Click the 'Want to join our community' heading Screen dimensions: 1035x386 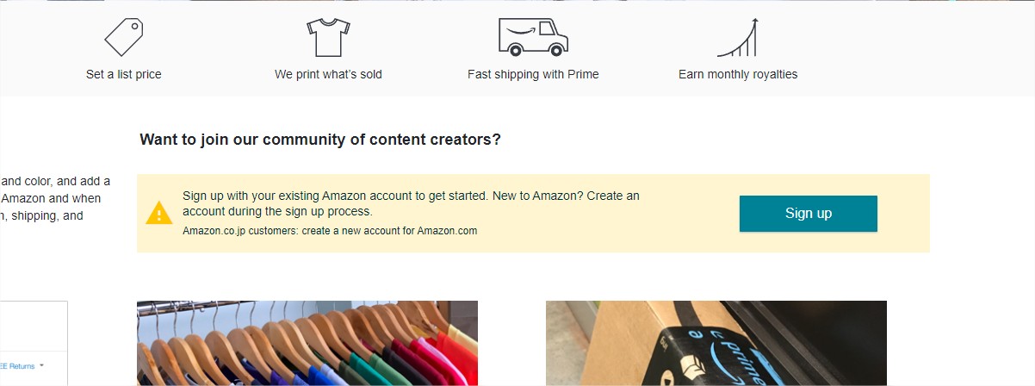pyautogui.click(x=320, y=140)
